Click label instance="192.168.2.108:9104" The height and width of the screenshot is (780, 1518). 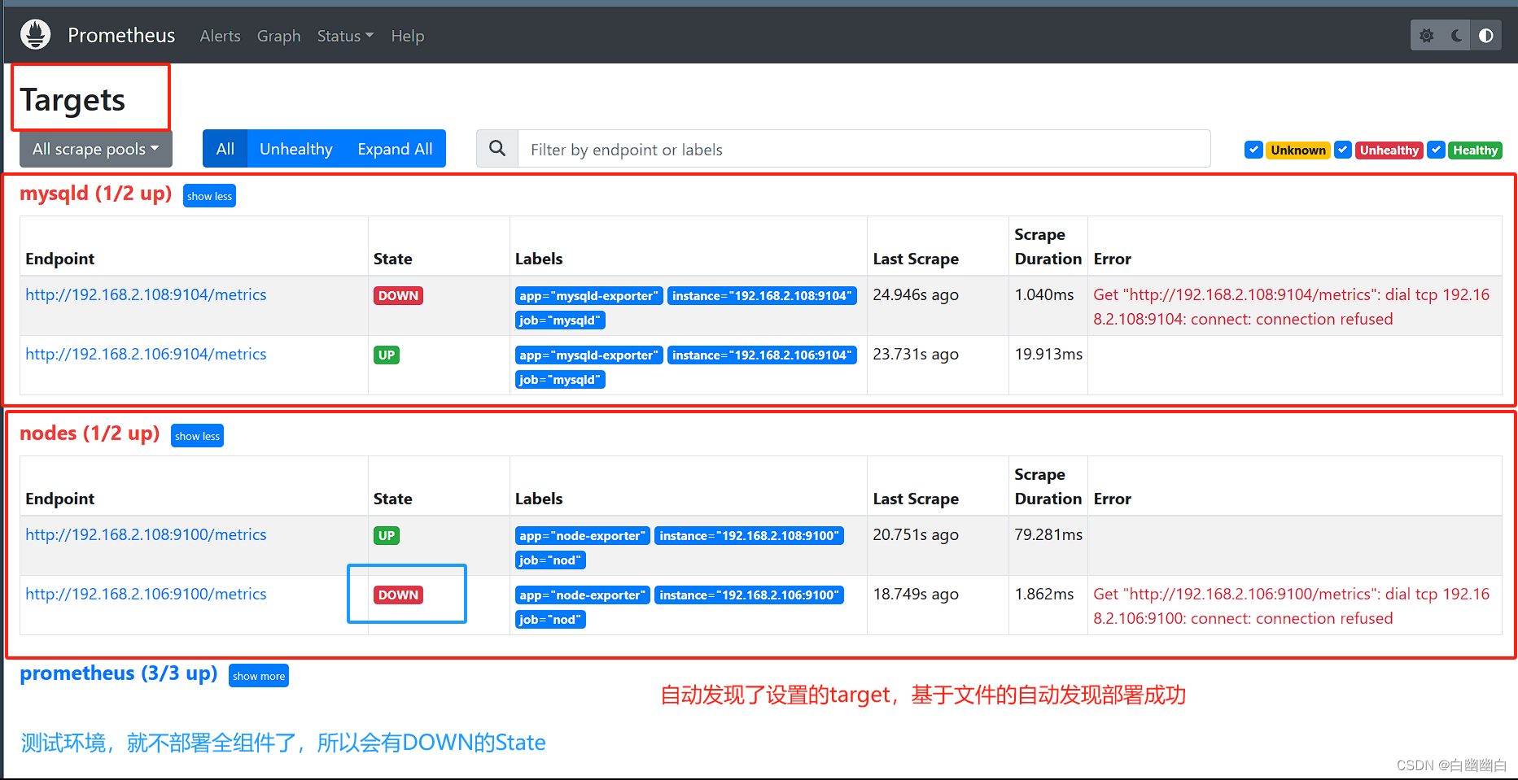point(762,295)
